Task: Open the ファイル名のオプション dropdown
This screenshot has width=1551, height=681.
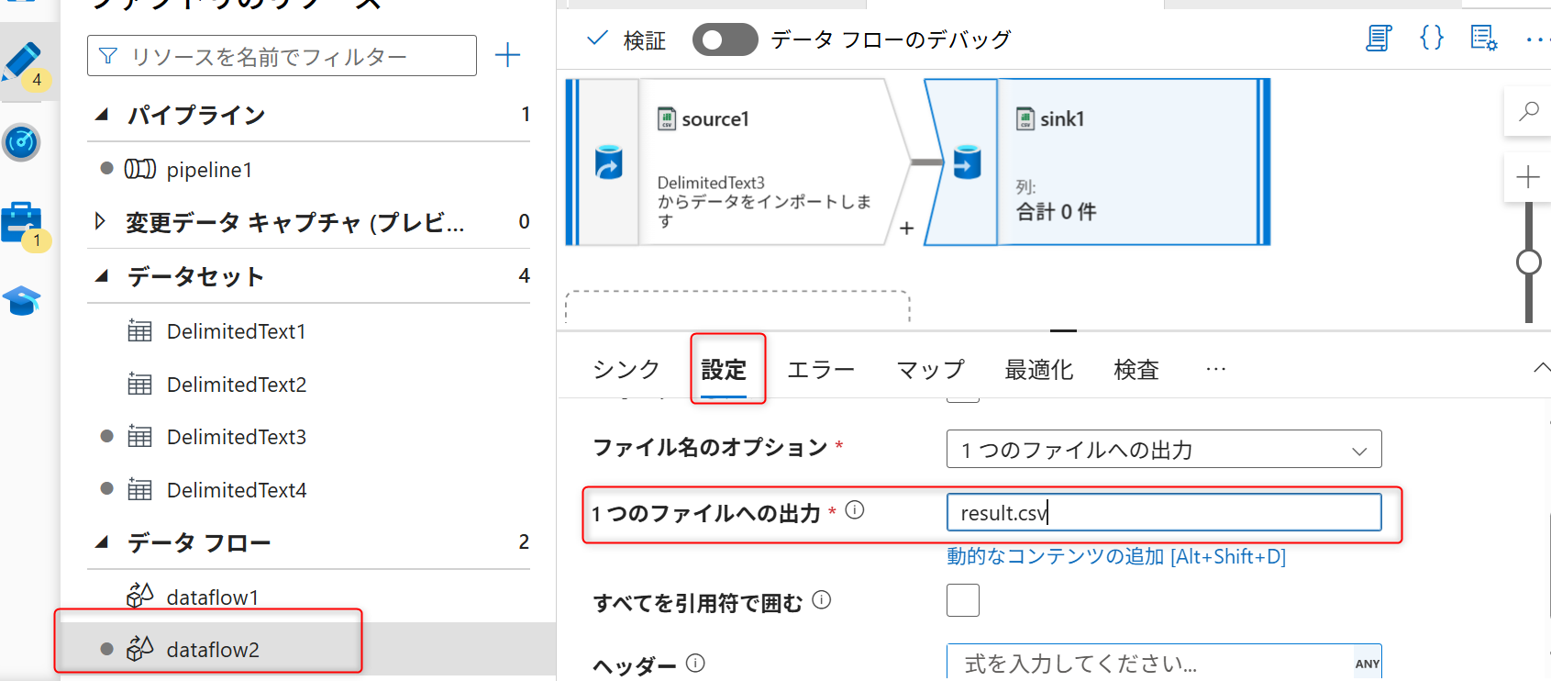Action: coord(1164,450)
